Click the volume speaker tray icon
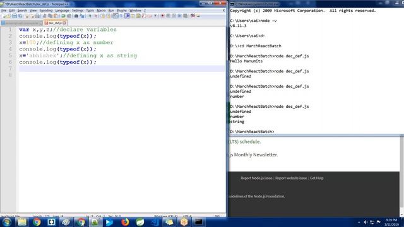This screenshot has width=404, height=227. click(365, 222)
